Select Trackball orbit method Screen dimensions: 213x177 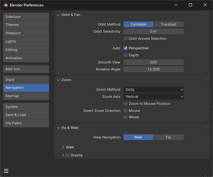[169, 24]
